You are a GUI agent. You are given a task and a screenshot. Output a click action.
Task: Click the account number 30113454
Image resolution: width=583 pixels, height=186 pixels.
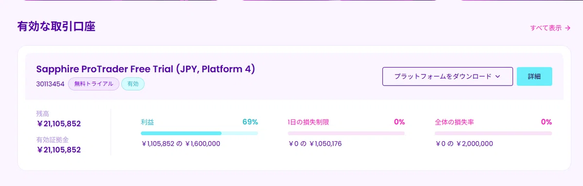pos(51,84)
